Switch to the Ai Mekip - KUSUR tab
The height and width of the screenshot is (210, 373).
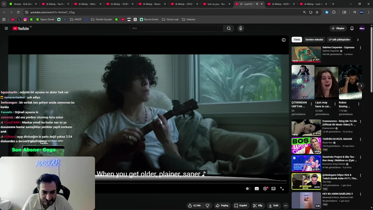tap(281, 4)
